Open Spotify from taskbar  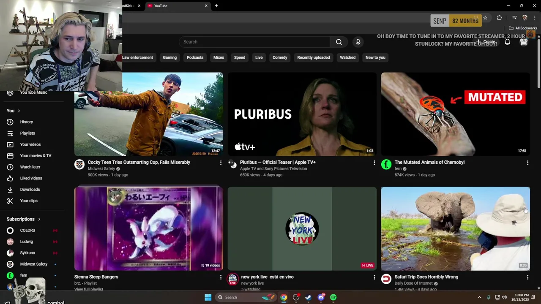click(333, 297)
